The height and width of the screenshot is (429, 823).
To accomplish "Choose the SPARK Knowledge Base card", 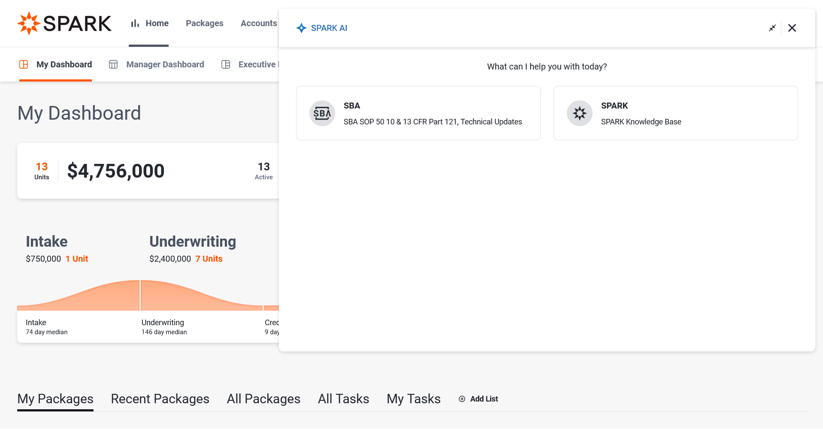I will (x=676, y=113).
